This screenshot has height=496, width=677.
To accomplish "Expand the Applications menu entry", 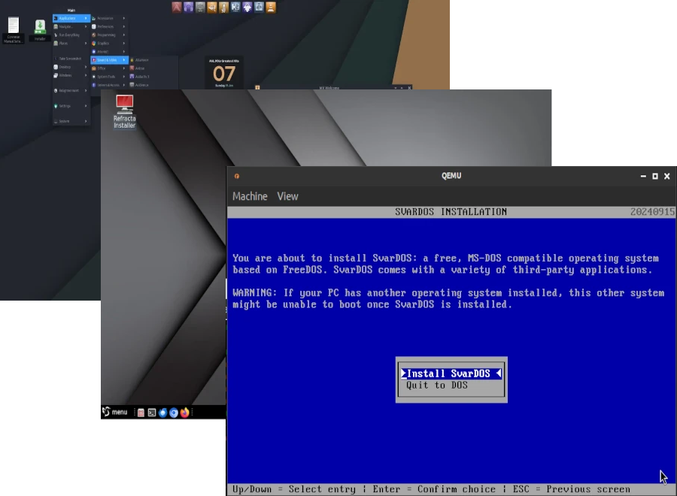I will coord(71,18).
